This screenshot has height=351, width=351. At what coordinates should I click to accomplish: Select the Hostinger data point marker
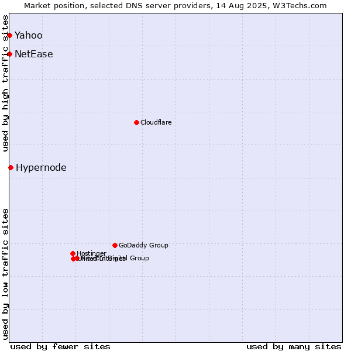73,253
